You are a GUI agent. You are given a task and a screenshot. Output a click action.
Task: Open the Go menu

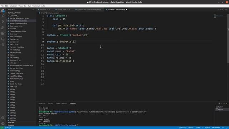[x=25, y=6]
